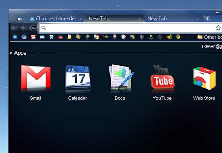Click the YouTube label text

pyautogui.click(x=162, y=98)
